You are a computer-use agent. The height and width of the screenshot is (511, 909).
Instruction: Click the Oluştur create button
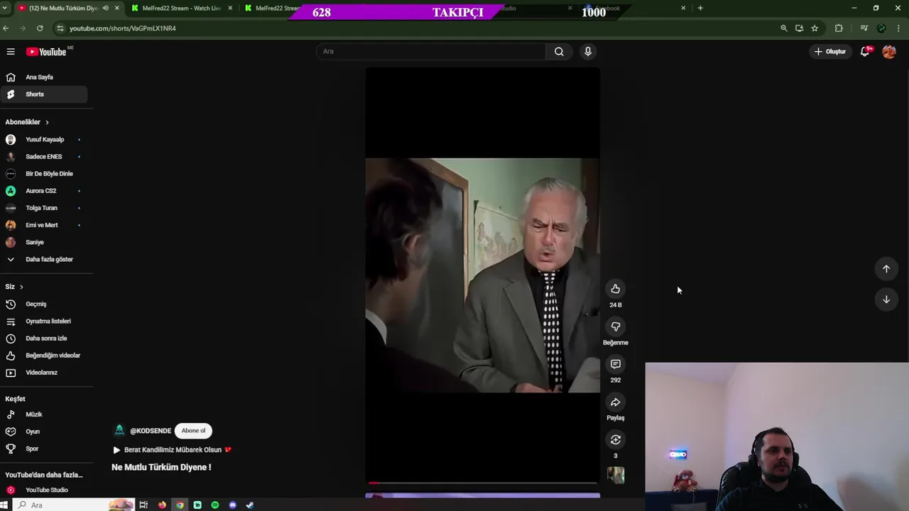click(x=830, y=51)
